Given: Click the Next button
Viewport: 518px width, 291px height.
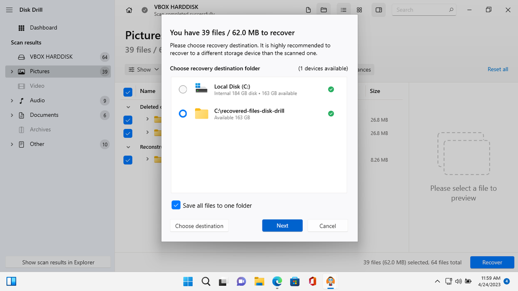Looking at the screenshot, I should pyautogui.click(x=282, y=225).
